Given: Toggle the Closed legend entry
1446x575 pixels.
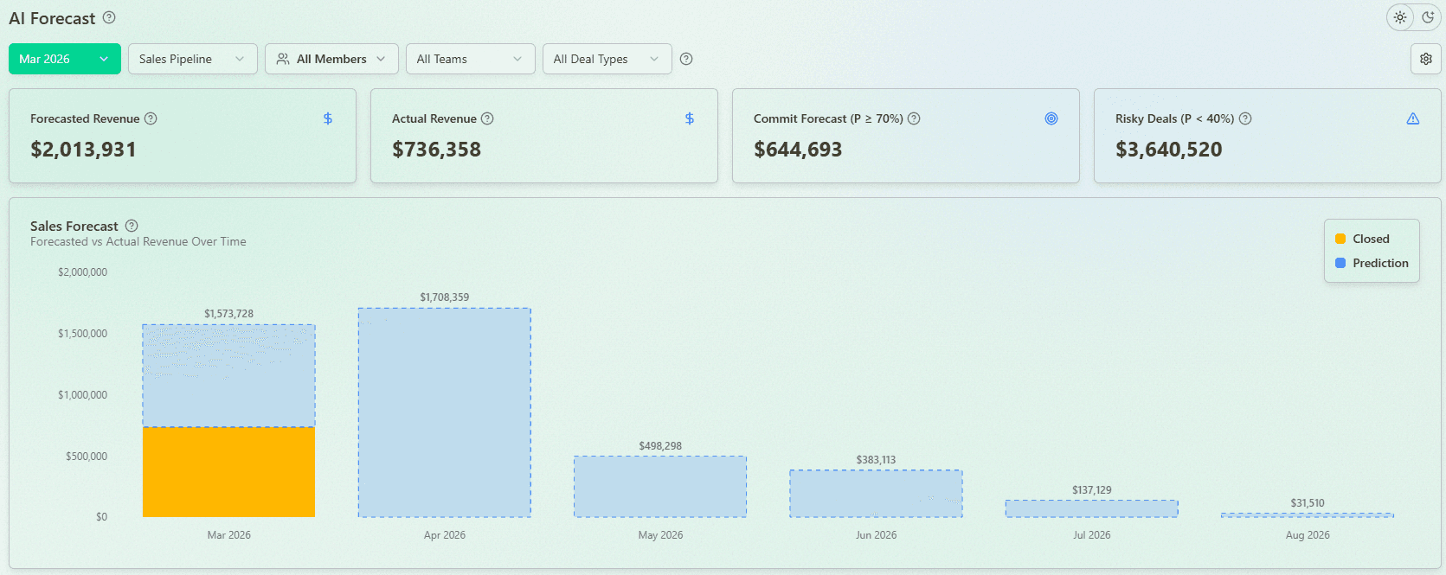Looking at the screenshot, I should point(1363,239).
